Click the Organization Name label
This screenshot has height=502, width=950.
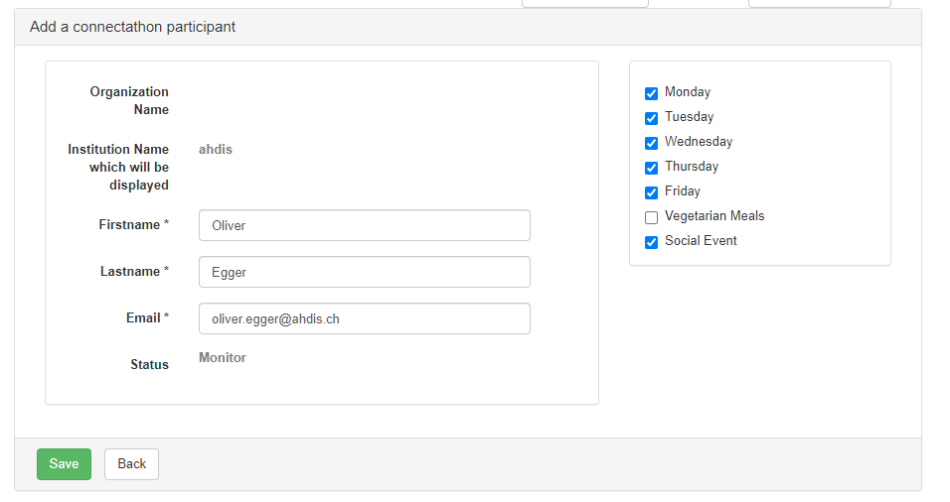pos(129,100)
